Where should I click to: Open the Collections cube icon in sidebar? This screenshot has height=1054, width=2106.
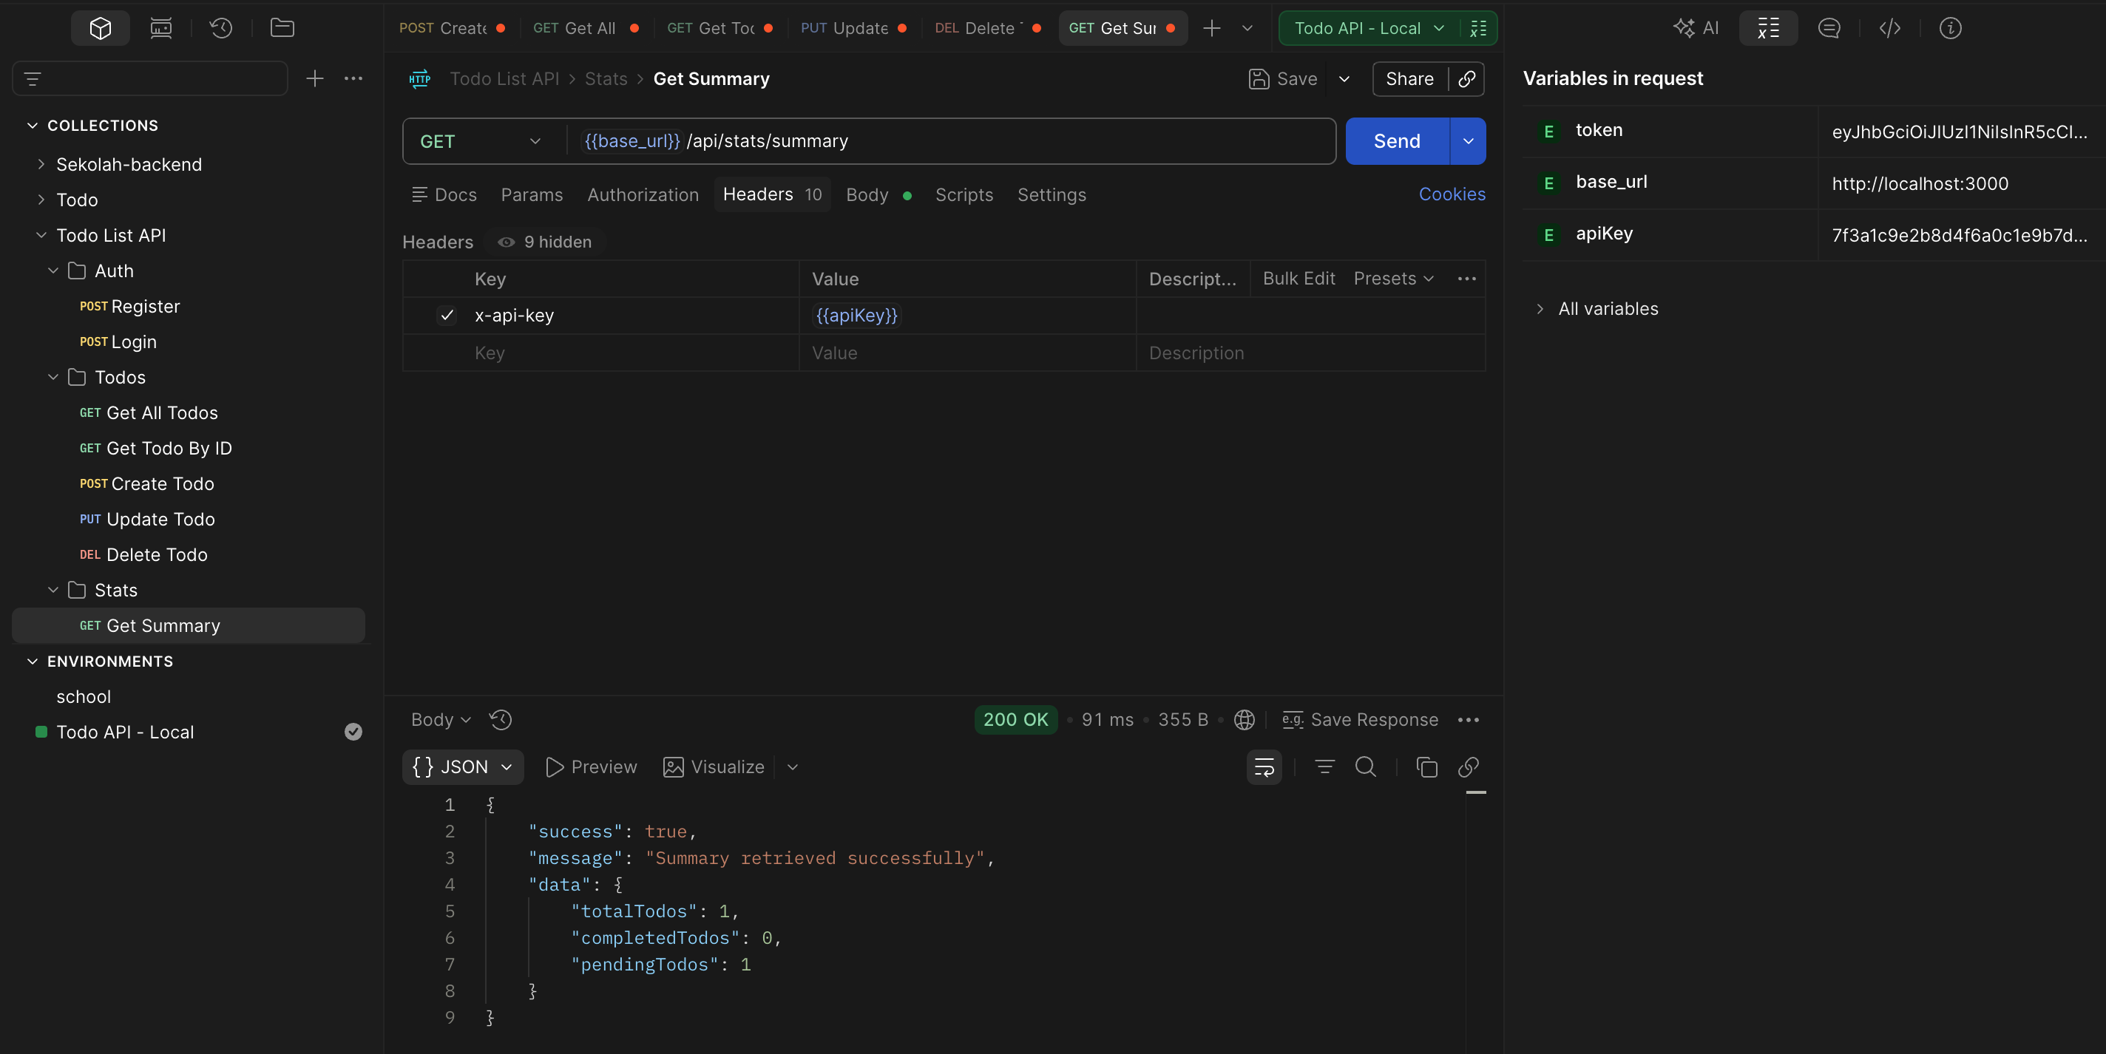pos(100,28)
